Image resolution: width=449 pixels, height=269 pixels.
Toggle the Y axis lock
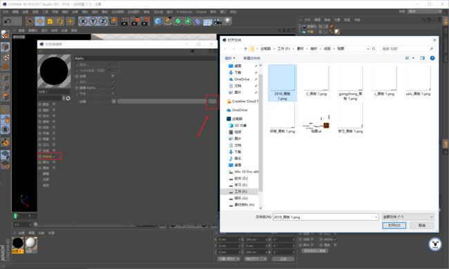tap(93, 21)
